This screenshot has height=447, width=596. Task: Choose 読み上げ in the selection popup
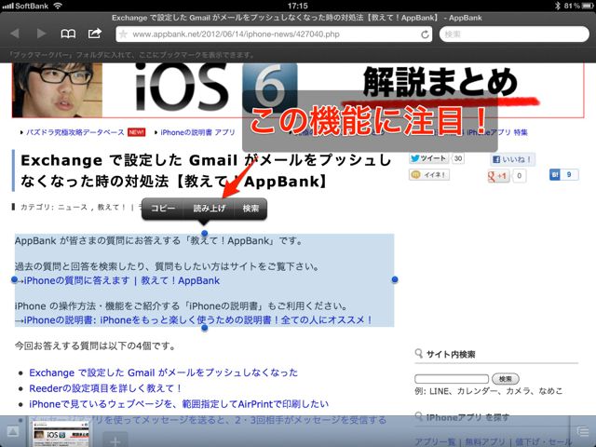click(209, 209)
